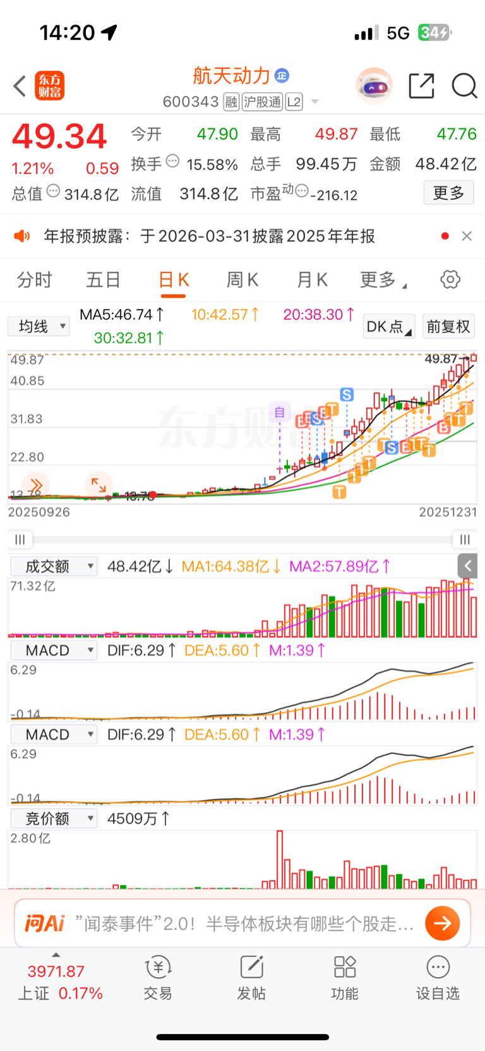Tap the current price 49.34
This screenshot has height=1051, width=485.
tap(59, 137)
